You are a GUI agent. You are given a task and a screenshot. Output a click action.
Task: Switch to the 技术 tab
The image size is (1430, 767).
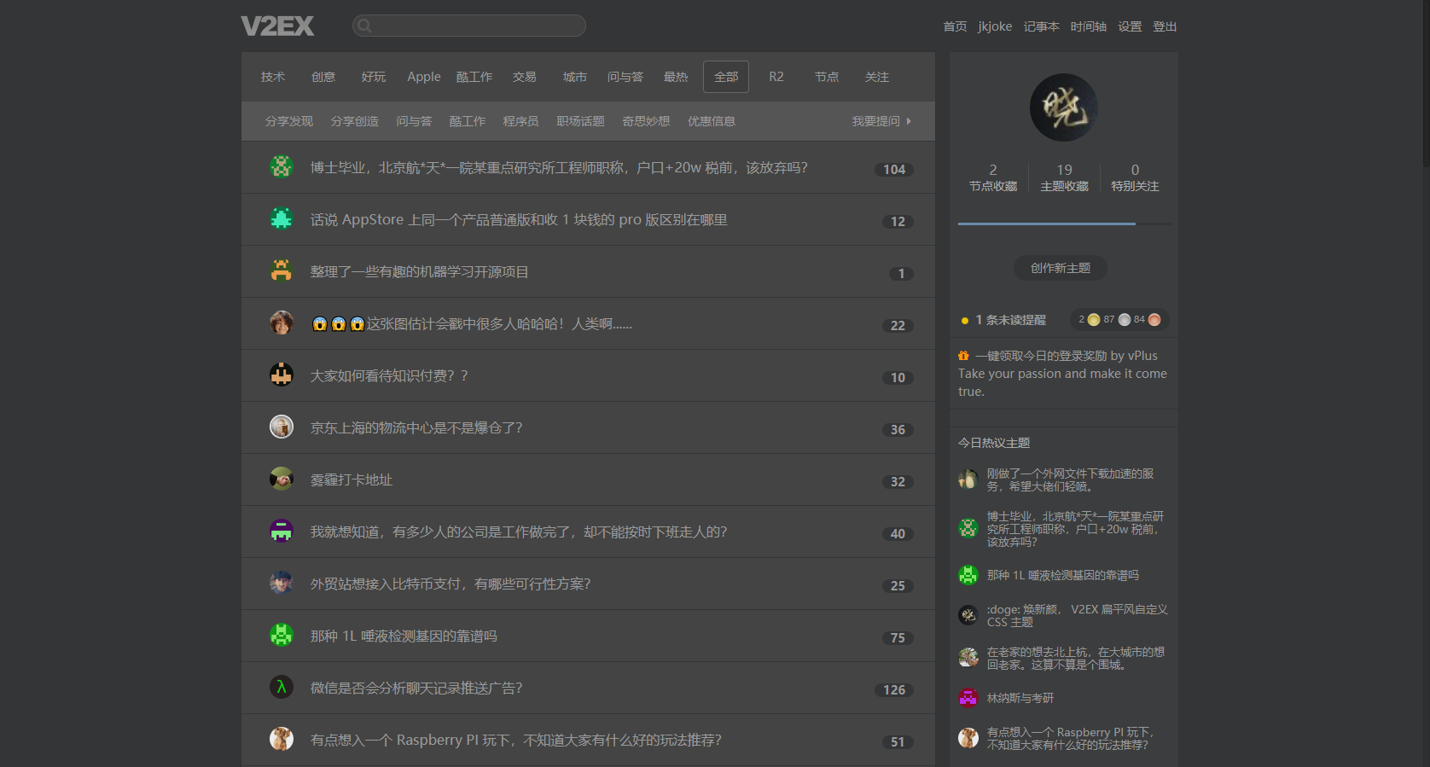click(273, 77)
